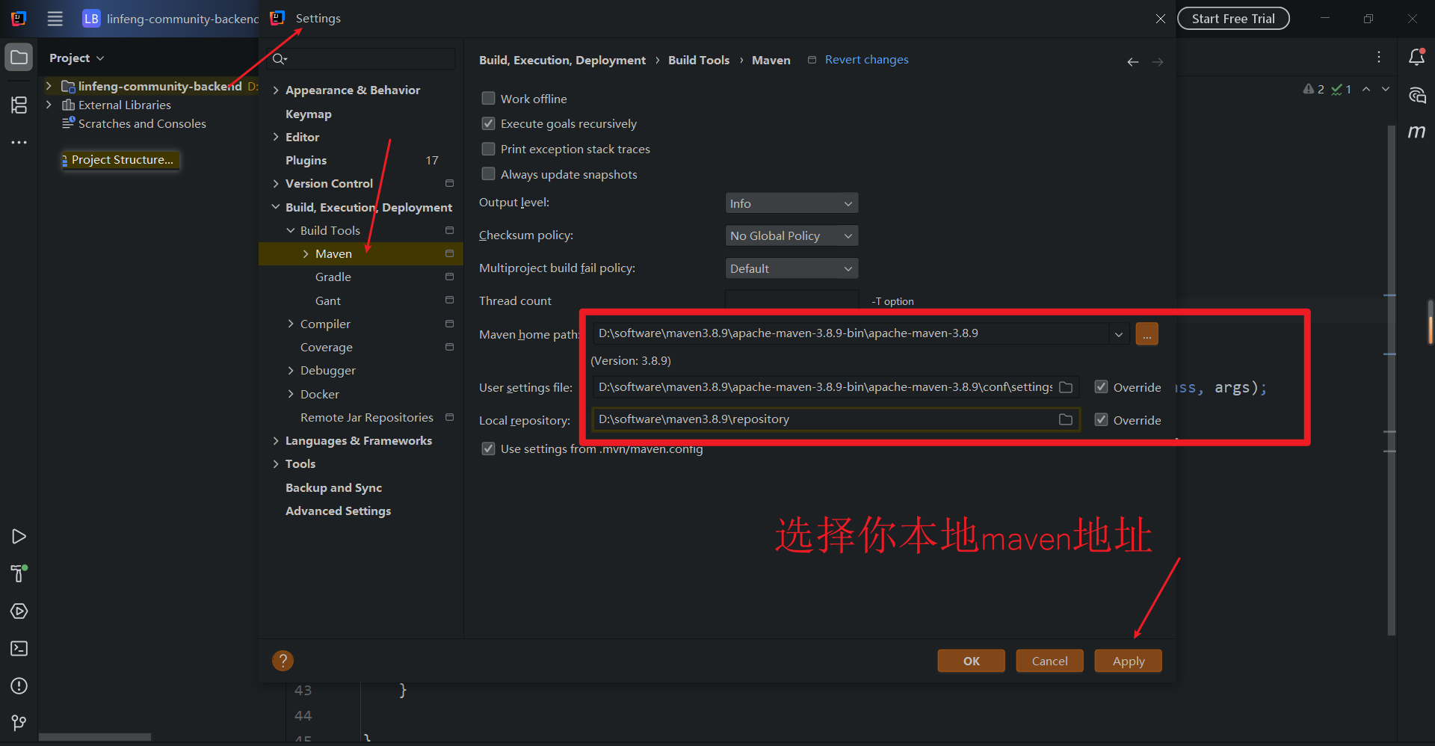
Task: Select Gant settings page
Action: [328, 300]
